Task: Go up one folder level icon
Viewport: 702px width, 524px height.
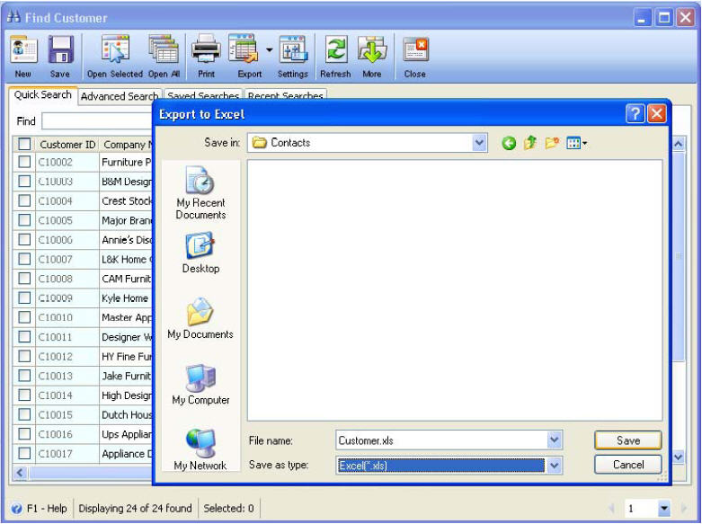Action: tap(530, 143)
